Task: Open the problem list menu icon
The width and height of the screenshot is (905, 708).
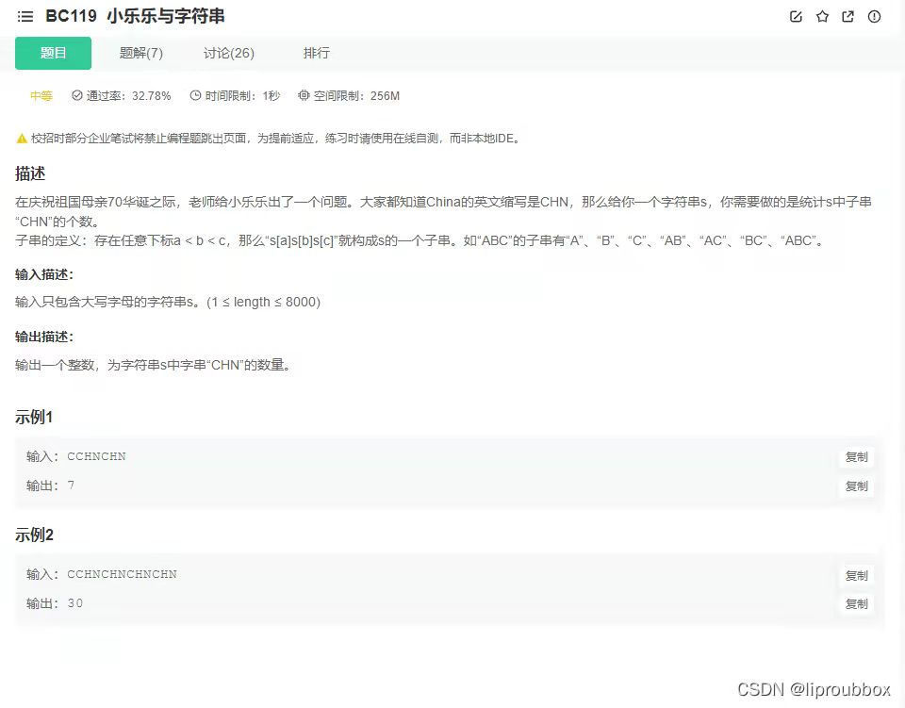Action: pyautogui.click(x=25, y=16)
